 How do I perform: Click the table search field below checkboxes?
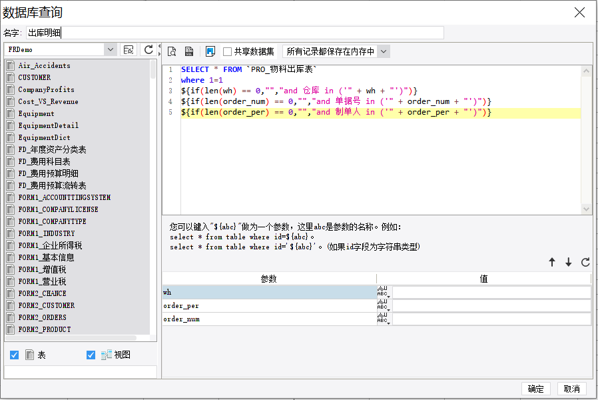[81, 372]
